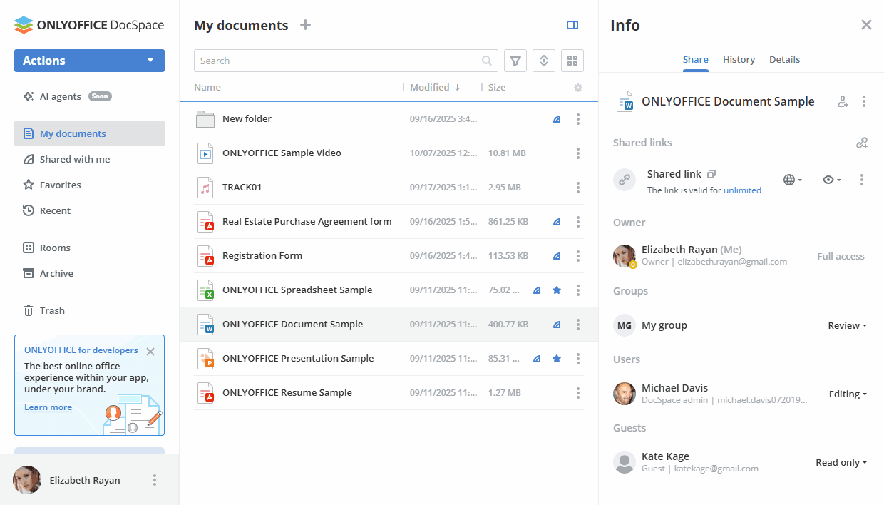Open the columns settings gear icon
Screen dimensions: 884x505
point(578,87)
